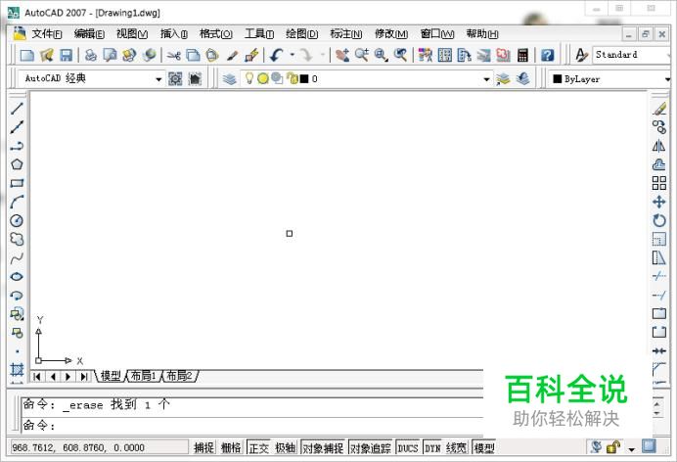Open the 修改(M) menu
Viewport: 677px width, 462px height.
(391, 33)
